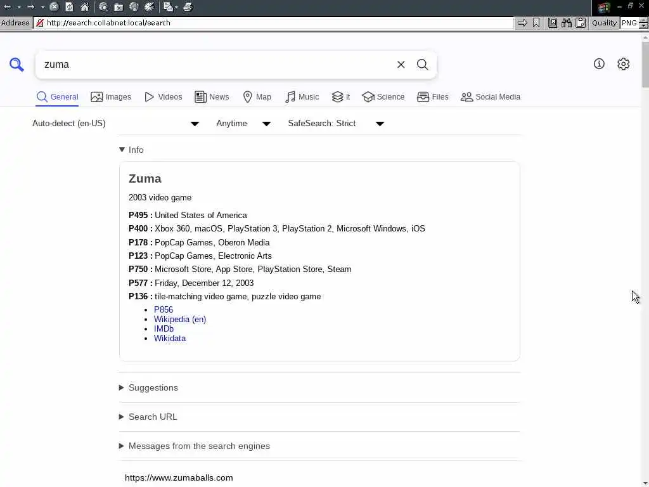649x487 pixels.
Task: Go to the Home page icon
Action: (85, 7)
